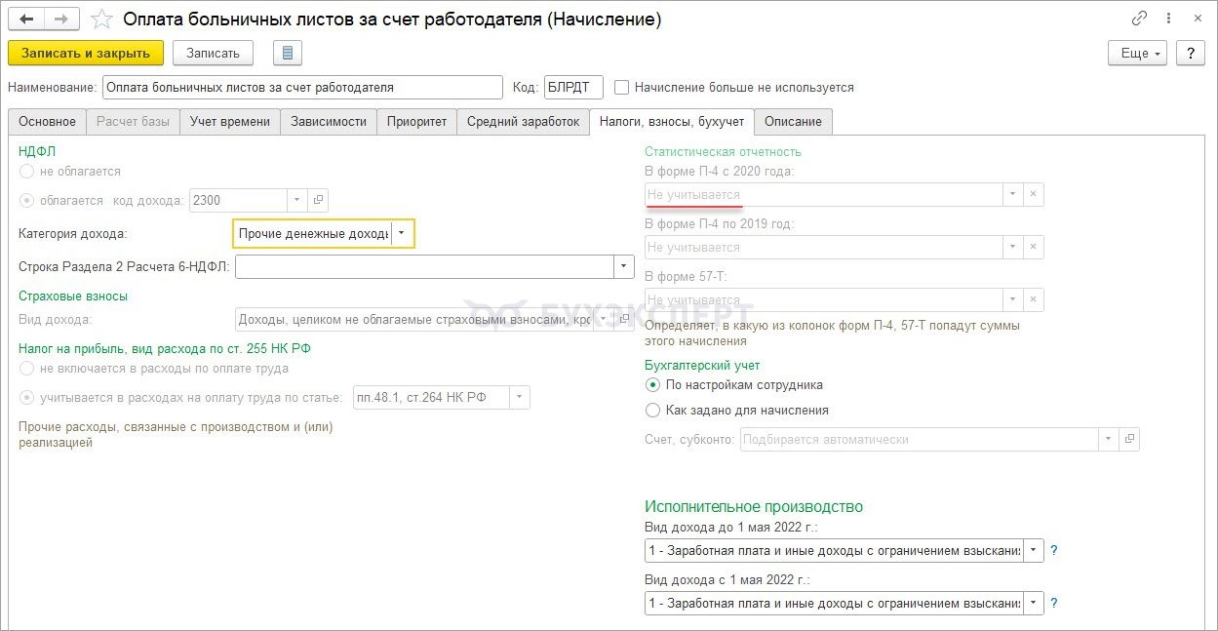The image size is (1218, 631).
Task: Go forward with the right arrow
Action: point(61,19)
